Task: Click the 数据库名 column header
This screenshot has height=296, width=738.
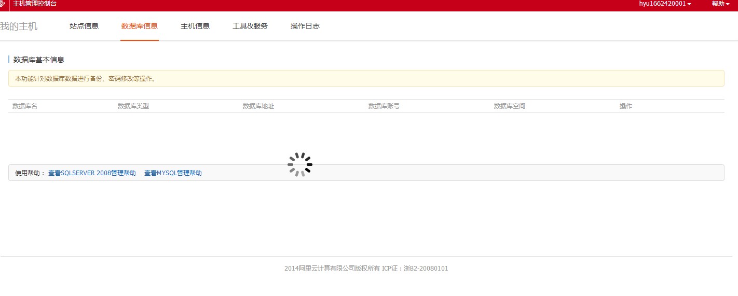Action: [x=25, y=106]
